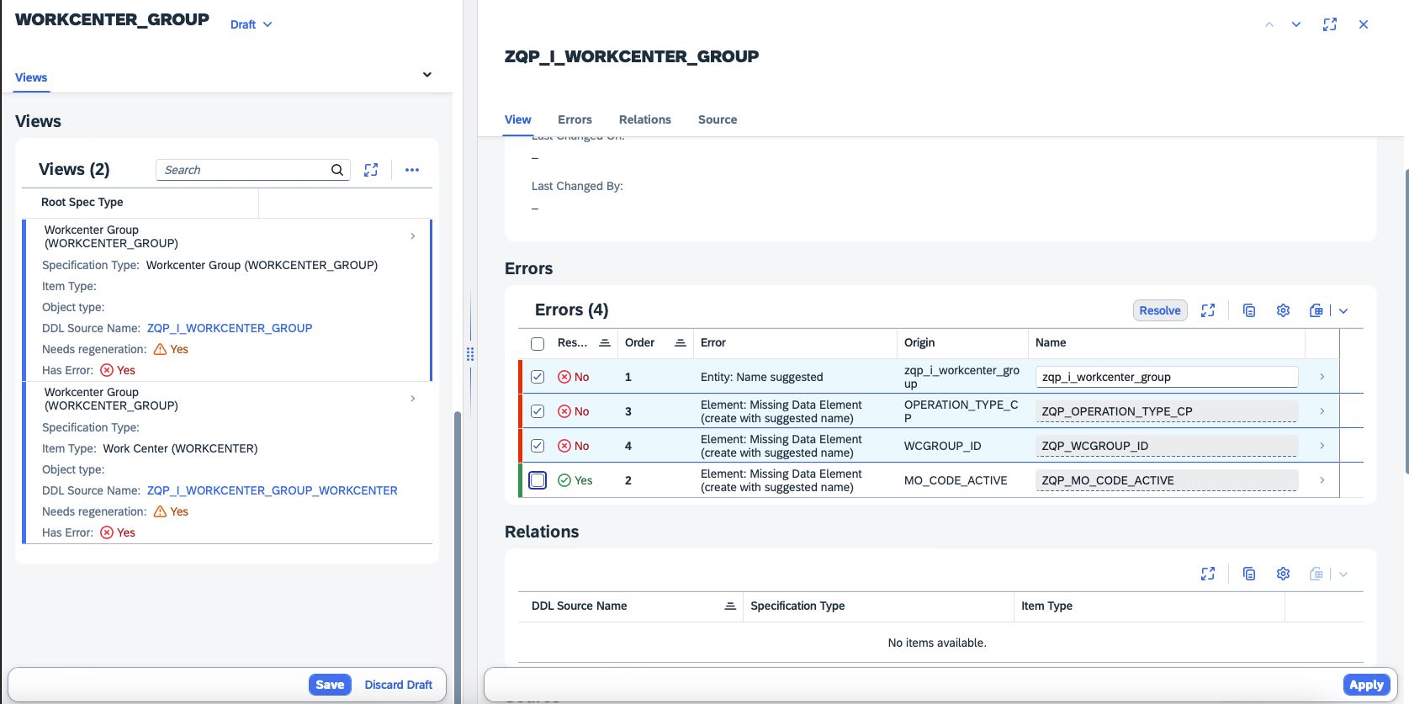Navigate into ZQP_OPERATION_TYPE_CP error row
Screen dimensions: 1409x704
pos(1322,411)
